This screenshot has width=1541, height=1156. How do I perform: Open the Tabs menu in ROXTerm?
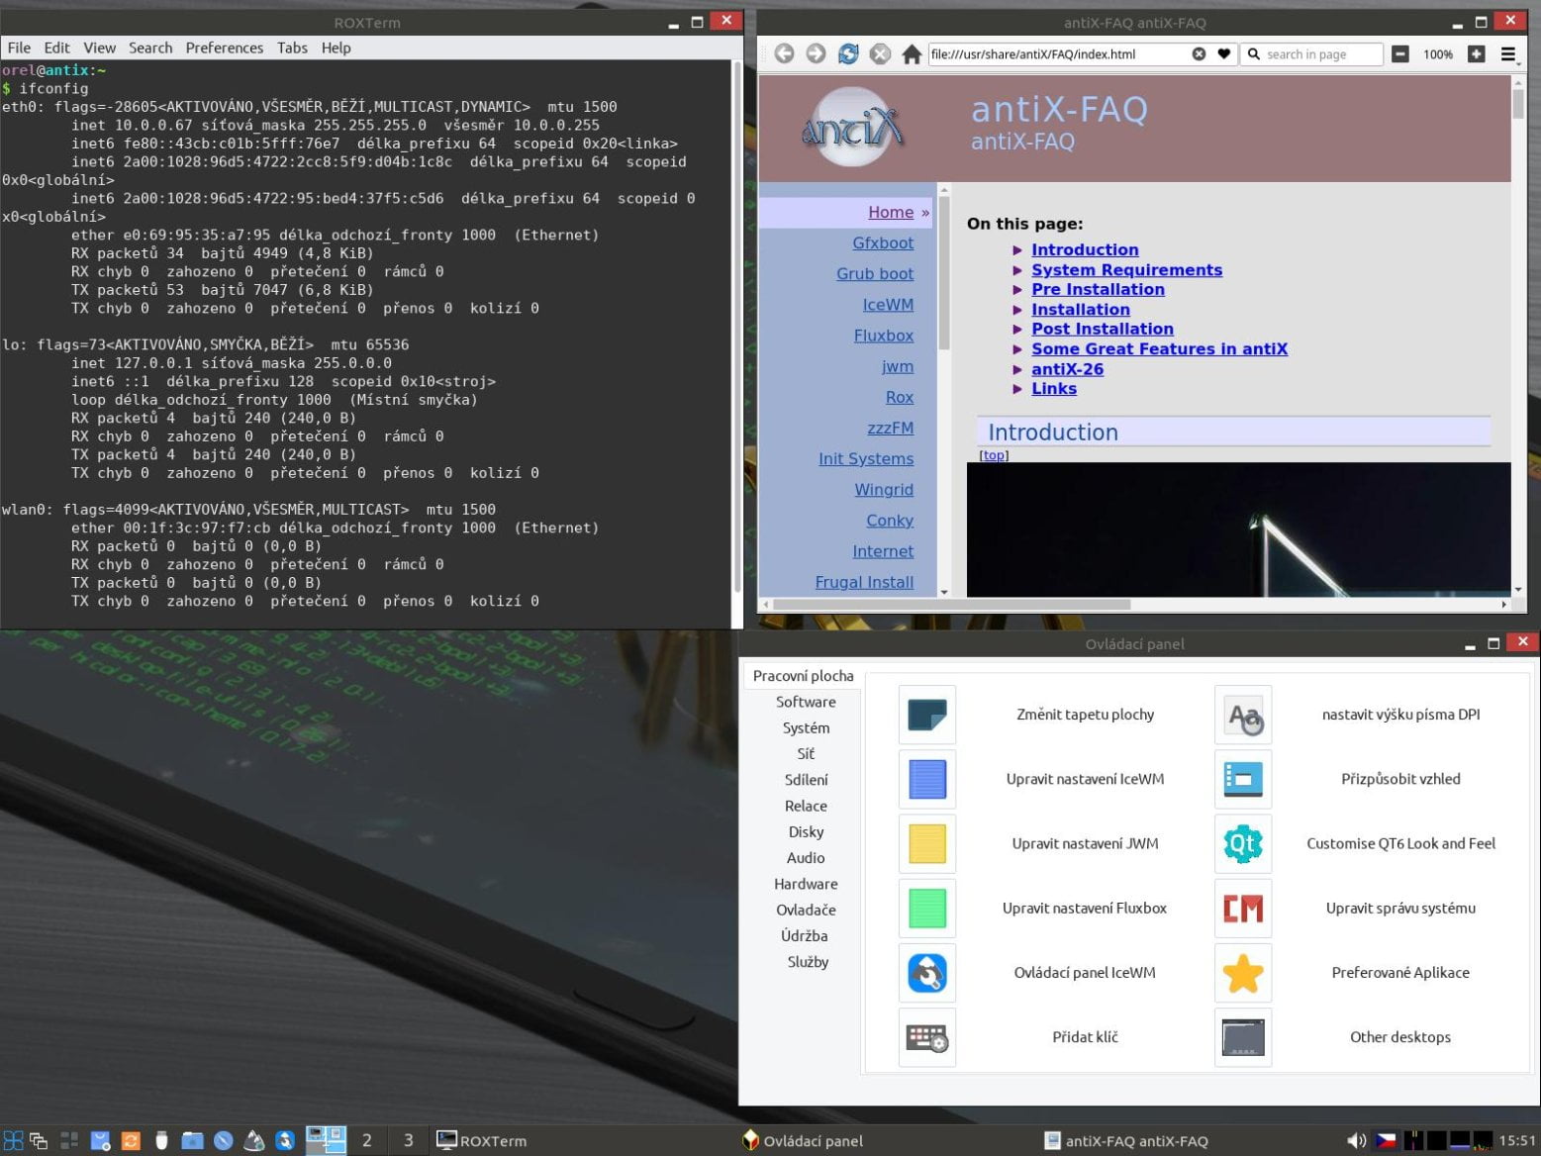292,48
